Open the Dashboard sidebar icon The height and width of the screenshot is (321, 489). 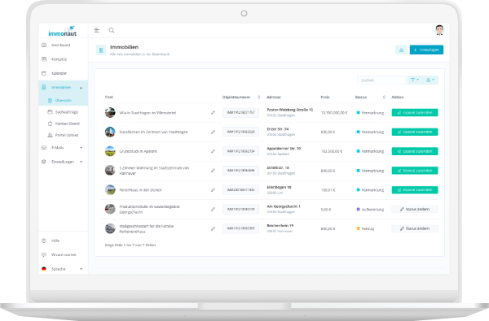44,45
